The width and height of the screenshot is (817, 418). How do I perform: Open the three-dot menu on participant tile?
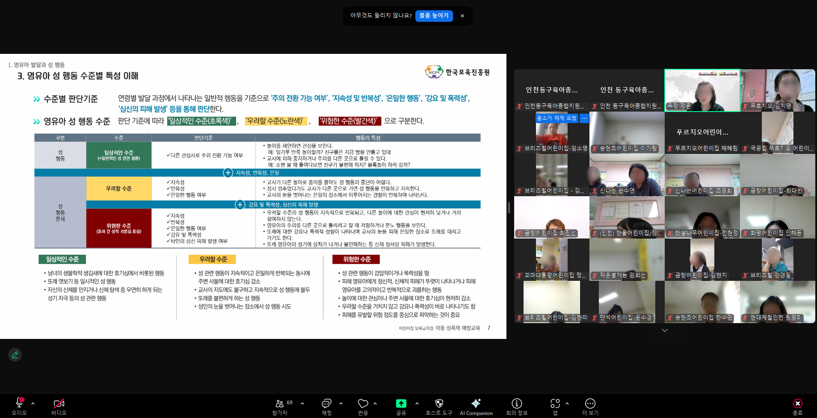tap(584, 118)
